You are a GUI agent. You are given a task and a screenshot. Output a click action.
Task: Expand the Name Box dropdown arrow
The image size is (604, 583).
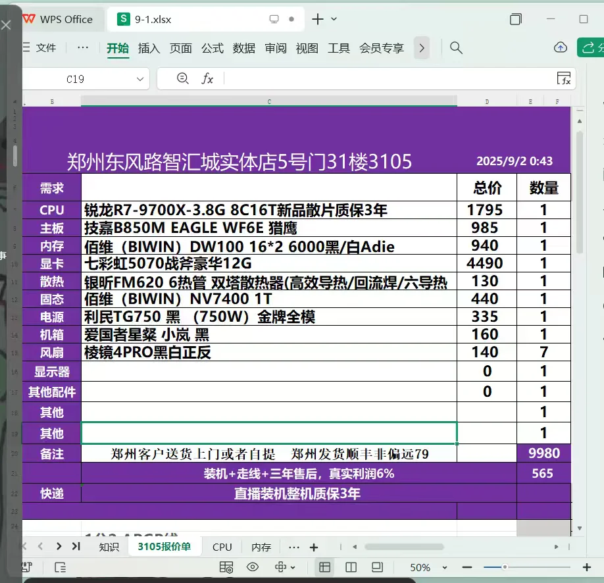tap(140, 79)
